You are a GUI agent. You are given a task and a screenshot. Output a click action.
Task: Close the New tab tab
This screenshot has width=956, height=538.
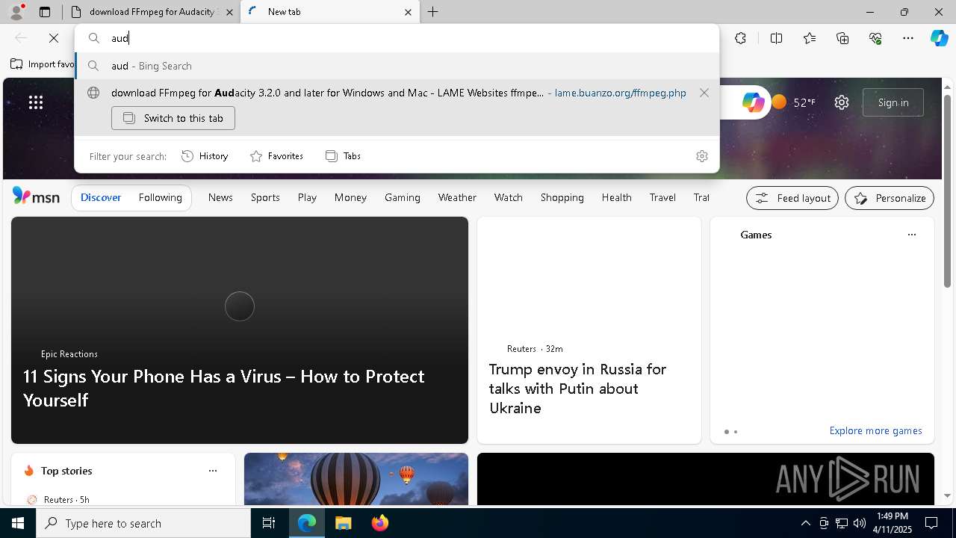tap(408, 12)
